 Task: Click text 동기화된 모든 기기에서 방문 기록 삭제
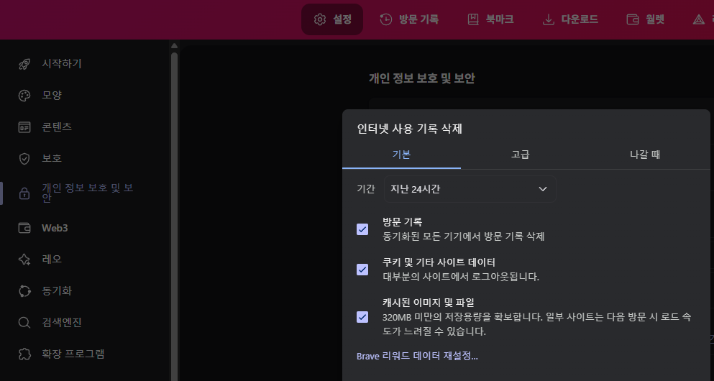click(x=464, y=237)
